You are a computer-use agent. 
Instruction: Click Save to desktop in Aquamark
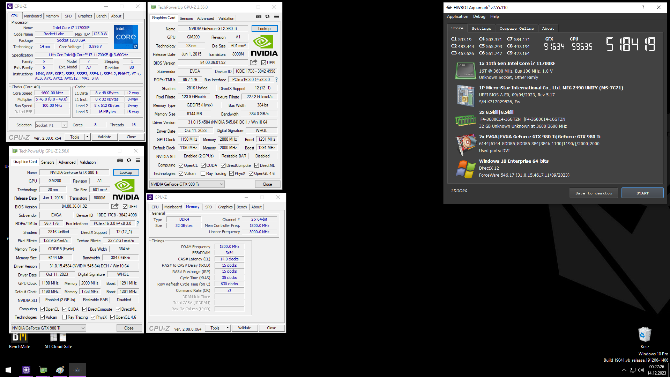coord(594,193)
